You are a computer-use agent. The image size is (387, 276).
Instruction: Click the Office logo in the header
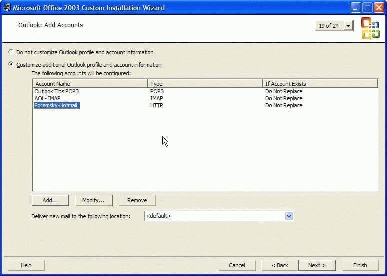(x=370, y=28)
